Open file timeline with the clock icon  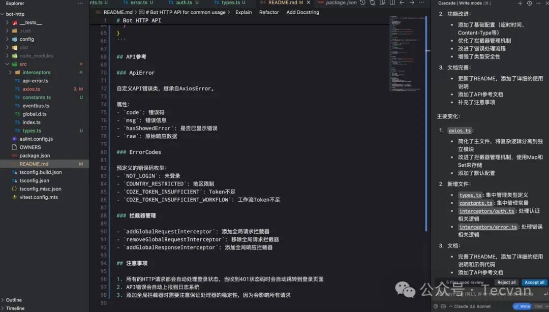pos(363,3)
